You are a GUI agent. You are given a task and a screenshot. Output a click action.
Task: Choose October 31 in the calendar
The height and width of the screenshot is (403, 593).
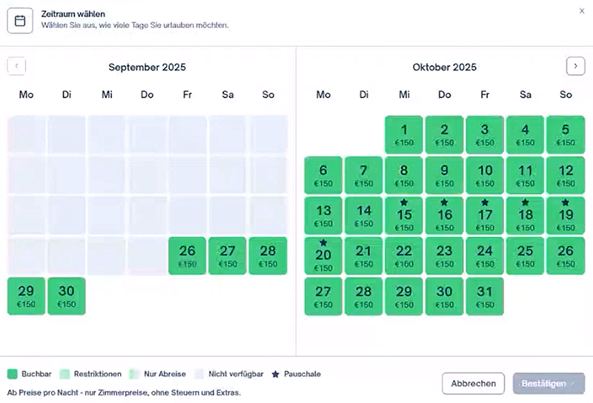(x=485, y=296)
